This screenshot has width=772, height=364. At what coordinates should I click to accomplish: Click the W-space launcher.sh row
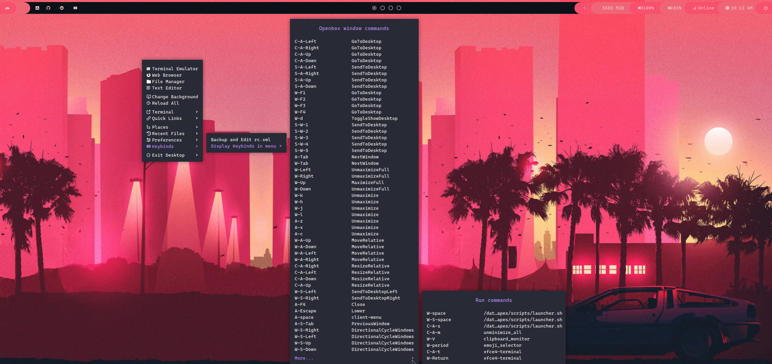click(x=494, y=313)
